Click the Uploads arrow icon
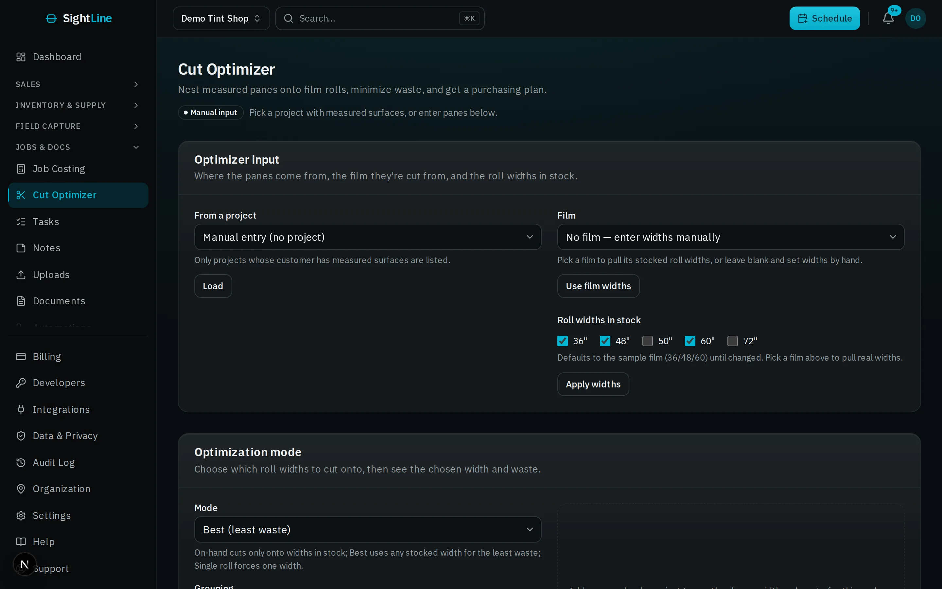This screenshot has height=589, width=942. pyautogui.click(x=21, y=275)
